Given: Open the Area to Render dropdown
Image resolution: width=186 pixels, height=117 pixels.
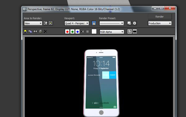Looking at the screenshot, I should click(x=33, y=23).
